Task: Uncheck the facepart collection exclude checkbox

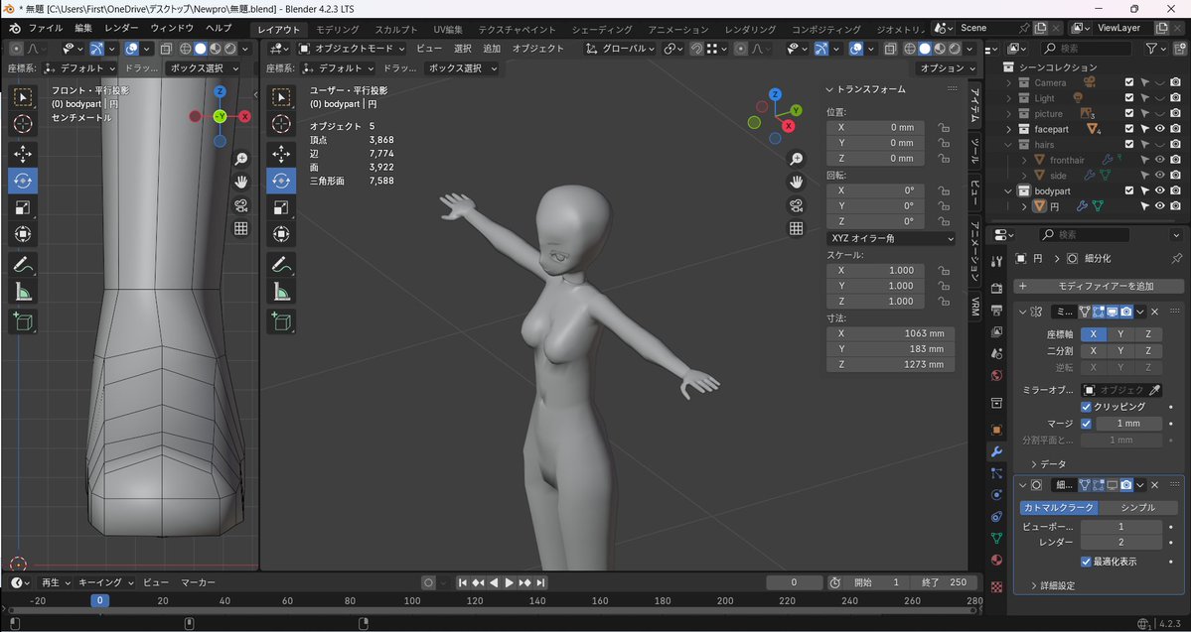Action: click(1129, 129)
